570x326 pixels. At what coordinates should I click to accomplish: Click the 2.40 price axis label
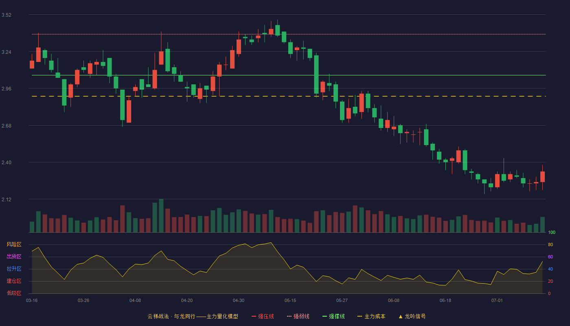7,163
